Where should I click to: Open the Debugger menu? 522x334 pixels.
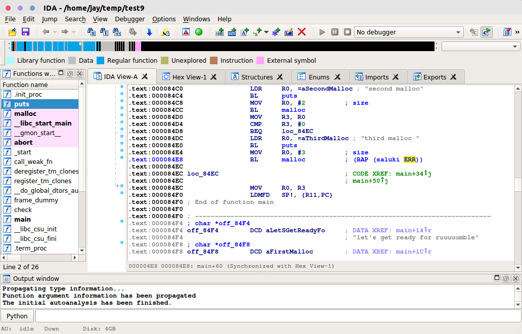129,19
